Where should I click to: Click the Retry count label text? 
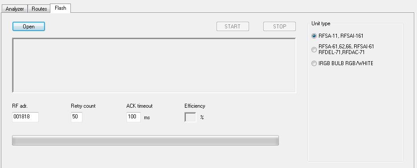pyautogui.click(x=83, y=106)
